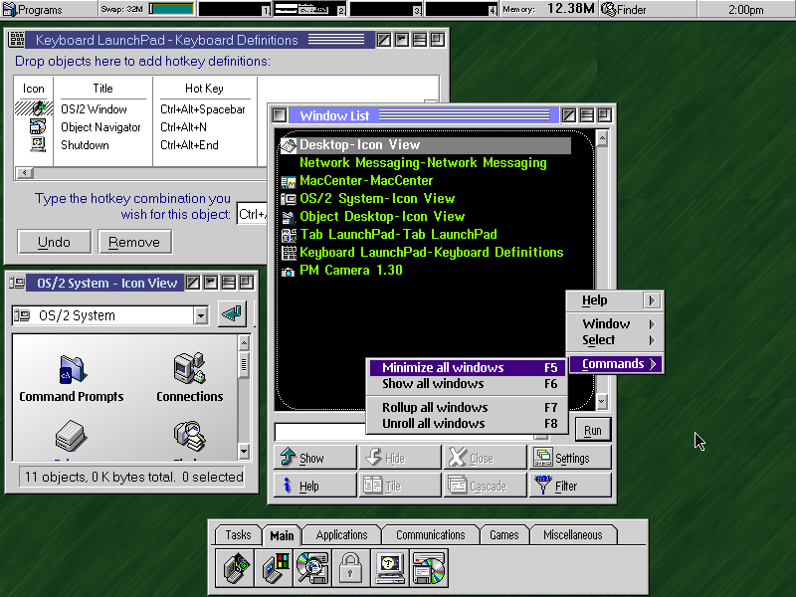796x597 pixels.
Task: Switch to the Tasks tab
Action: [x=238, y=535]
